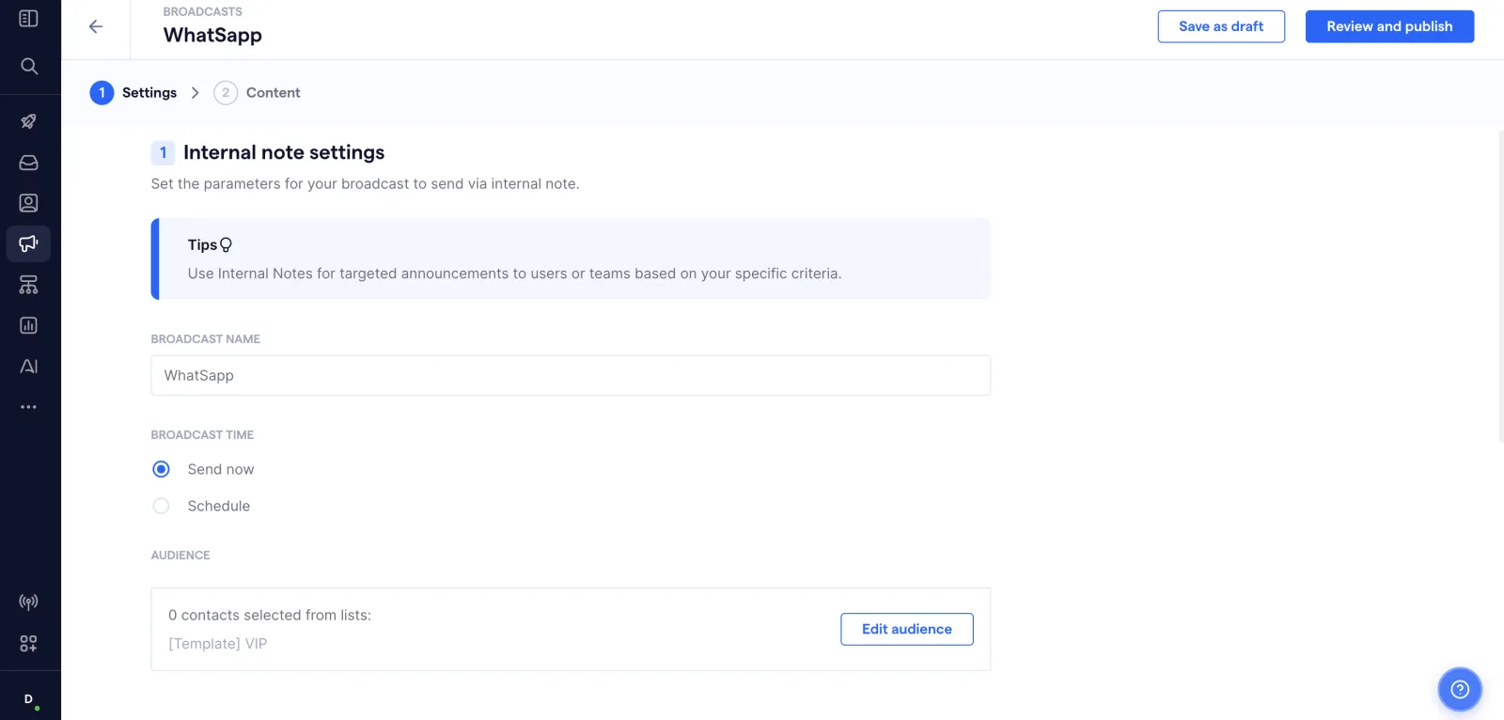
Task: Click Save as draft button
Action: click(1221, 26)
